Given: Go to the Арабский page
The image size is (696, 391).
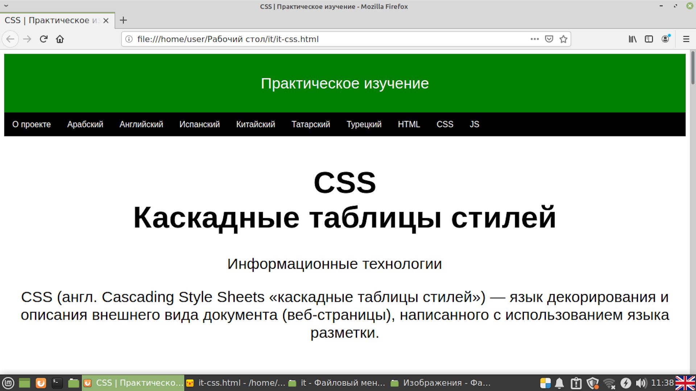Looking at the screenshot, I should [85, 124].
